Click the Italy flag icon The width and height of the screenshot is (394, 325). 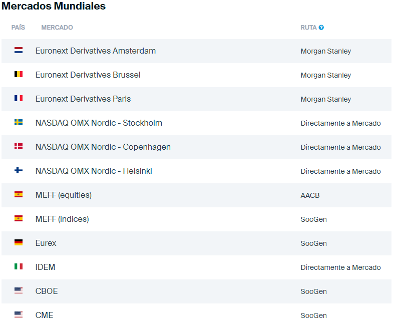tap(19, 267)
